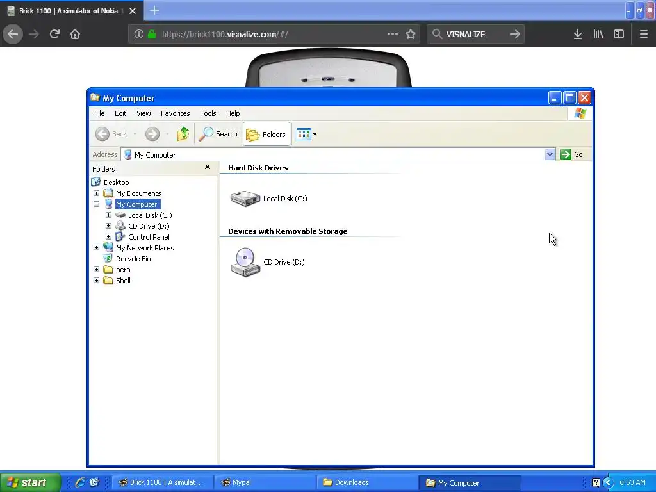
Task: Click the Up folder toolbar icon
Action: pyautogui.click(x=183, y=134)
